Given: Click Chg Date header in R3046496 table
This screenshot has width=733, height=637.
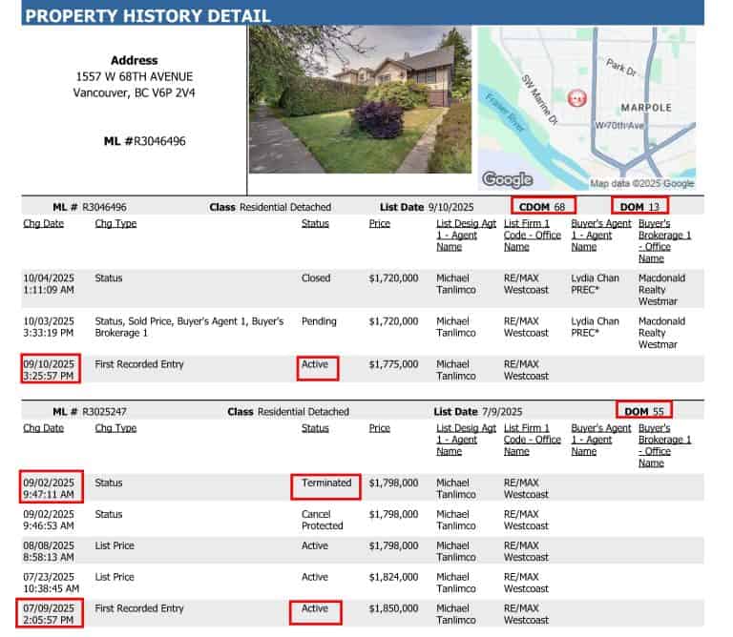Looking at the screenshot, I should pos(44,224).
